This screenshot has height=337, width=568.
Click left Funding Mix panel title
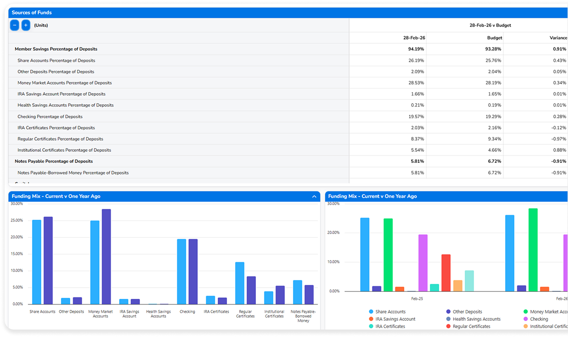pyautogui.click(x=56, y=196)
